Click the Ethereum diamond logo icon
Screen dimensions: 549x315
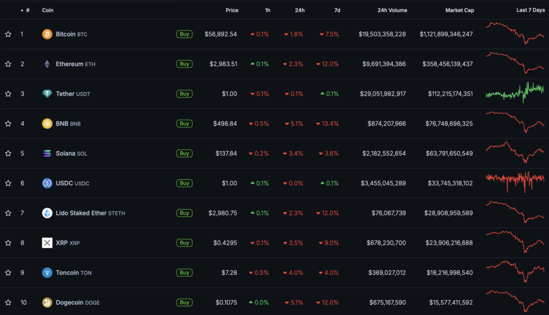click(47, 64)
